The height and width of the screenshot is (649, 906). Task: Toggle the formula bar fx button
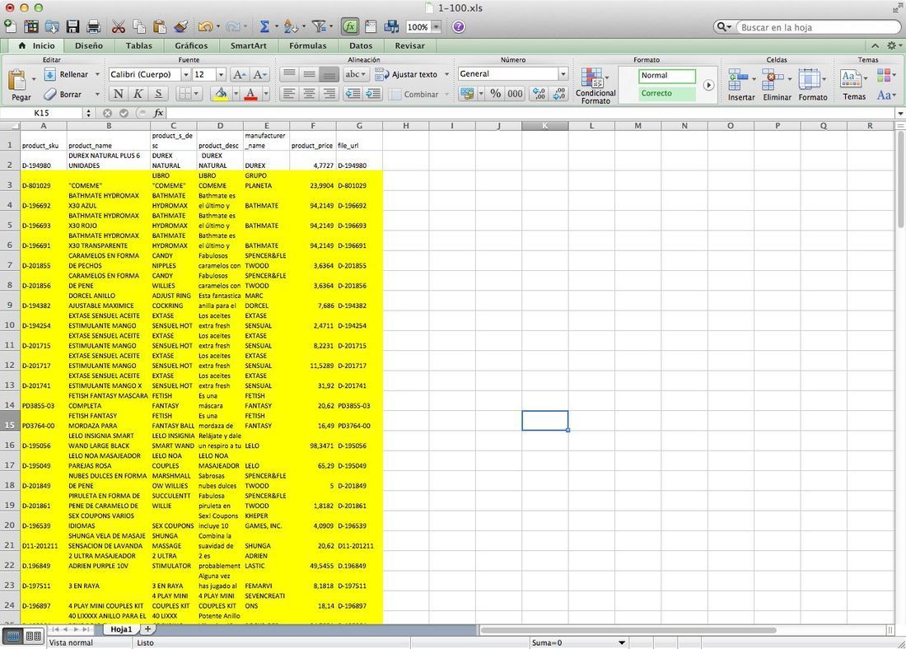[x=349, y=26]
